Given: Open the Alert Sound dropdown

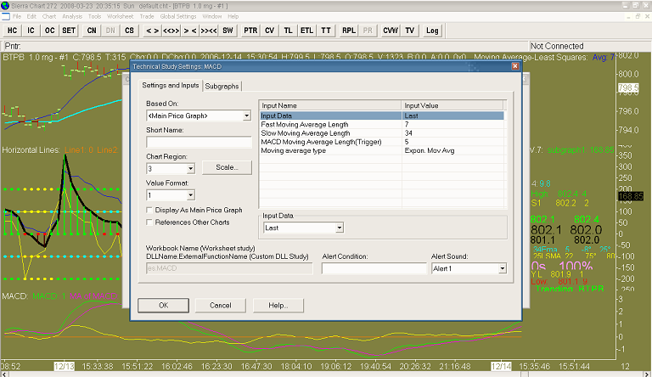Looking at the screenshot, I should [x=502, y=268].
